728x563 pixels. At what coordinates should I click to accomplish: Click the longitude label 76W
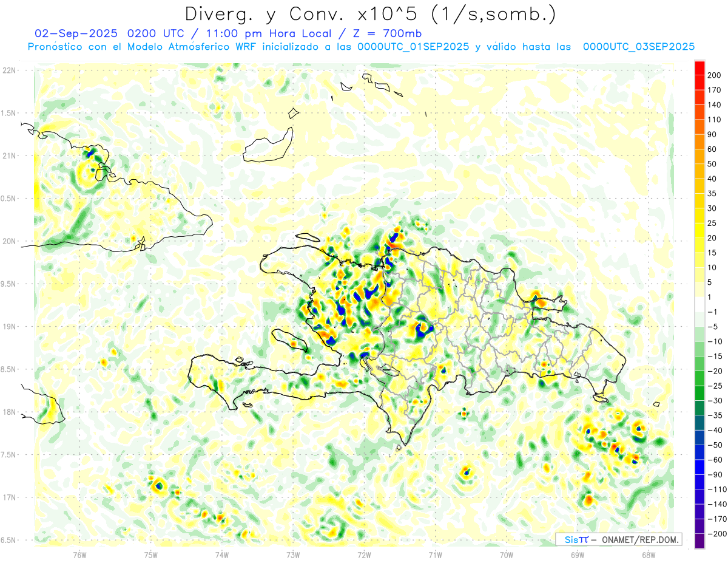[x=79, y=554]
